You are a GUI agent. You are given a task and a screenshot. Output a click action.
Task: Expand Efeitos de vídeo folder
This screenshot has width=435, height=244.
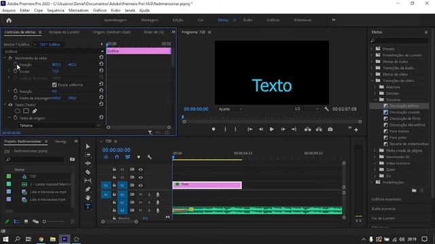point(372,74)
